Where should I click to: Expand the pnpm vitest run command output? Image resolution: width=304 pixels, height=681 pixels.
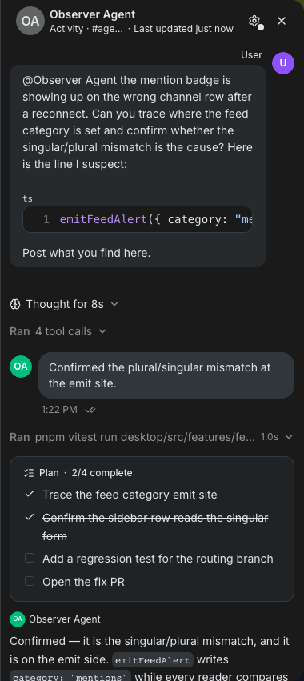click(151, 437)
